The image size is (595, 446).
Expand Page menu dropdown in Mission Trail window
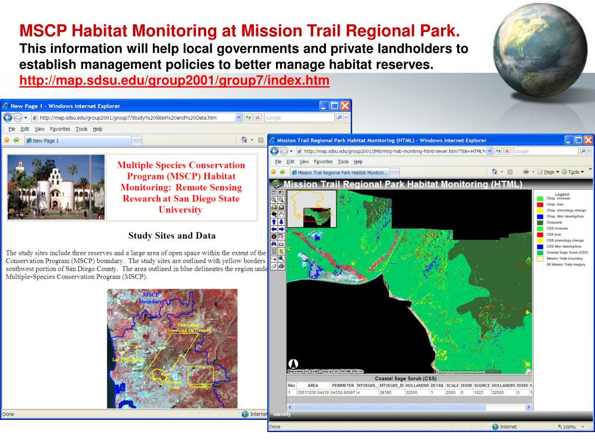point(557,172)
